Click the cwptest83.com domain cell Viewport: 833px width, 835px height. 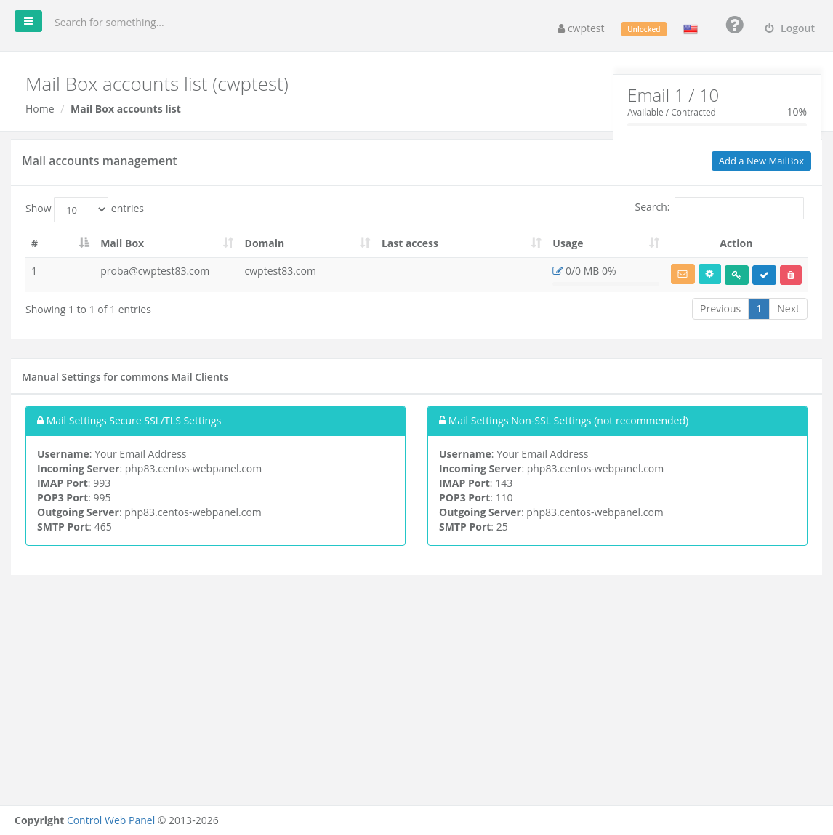tap(280, 271)
